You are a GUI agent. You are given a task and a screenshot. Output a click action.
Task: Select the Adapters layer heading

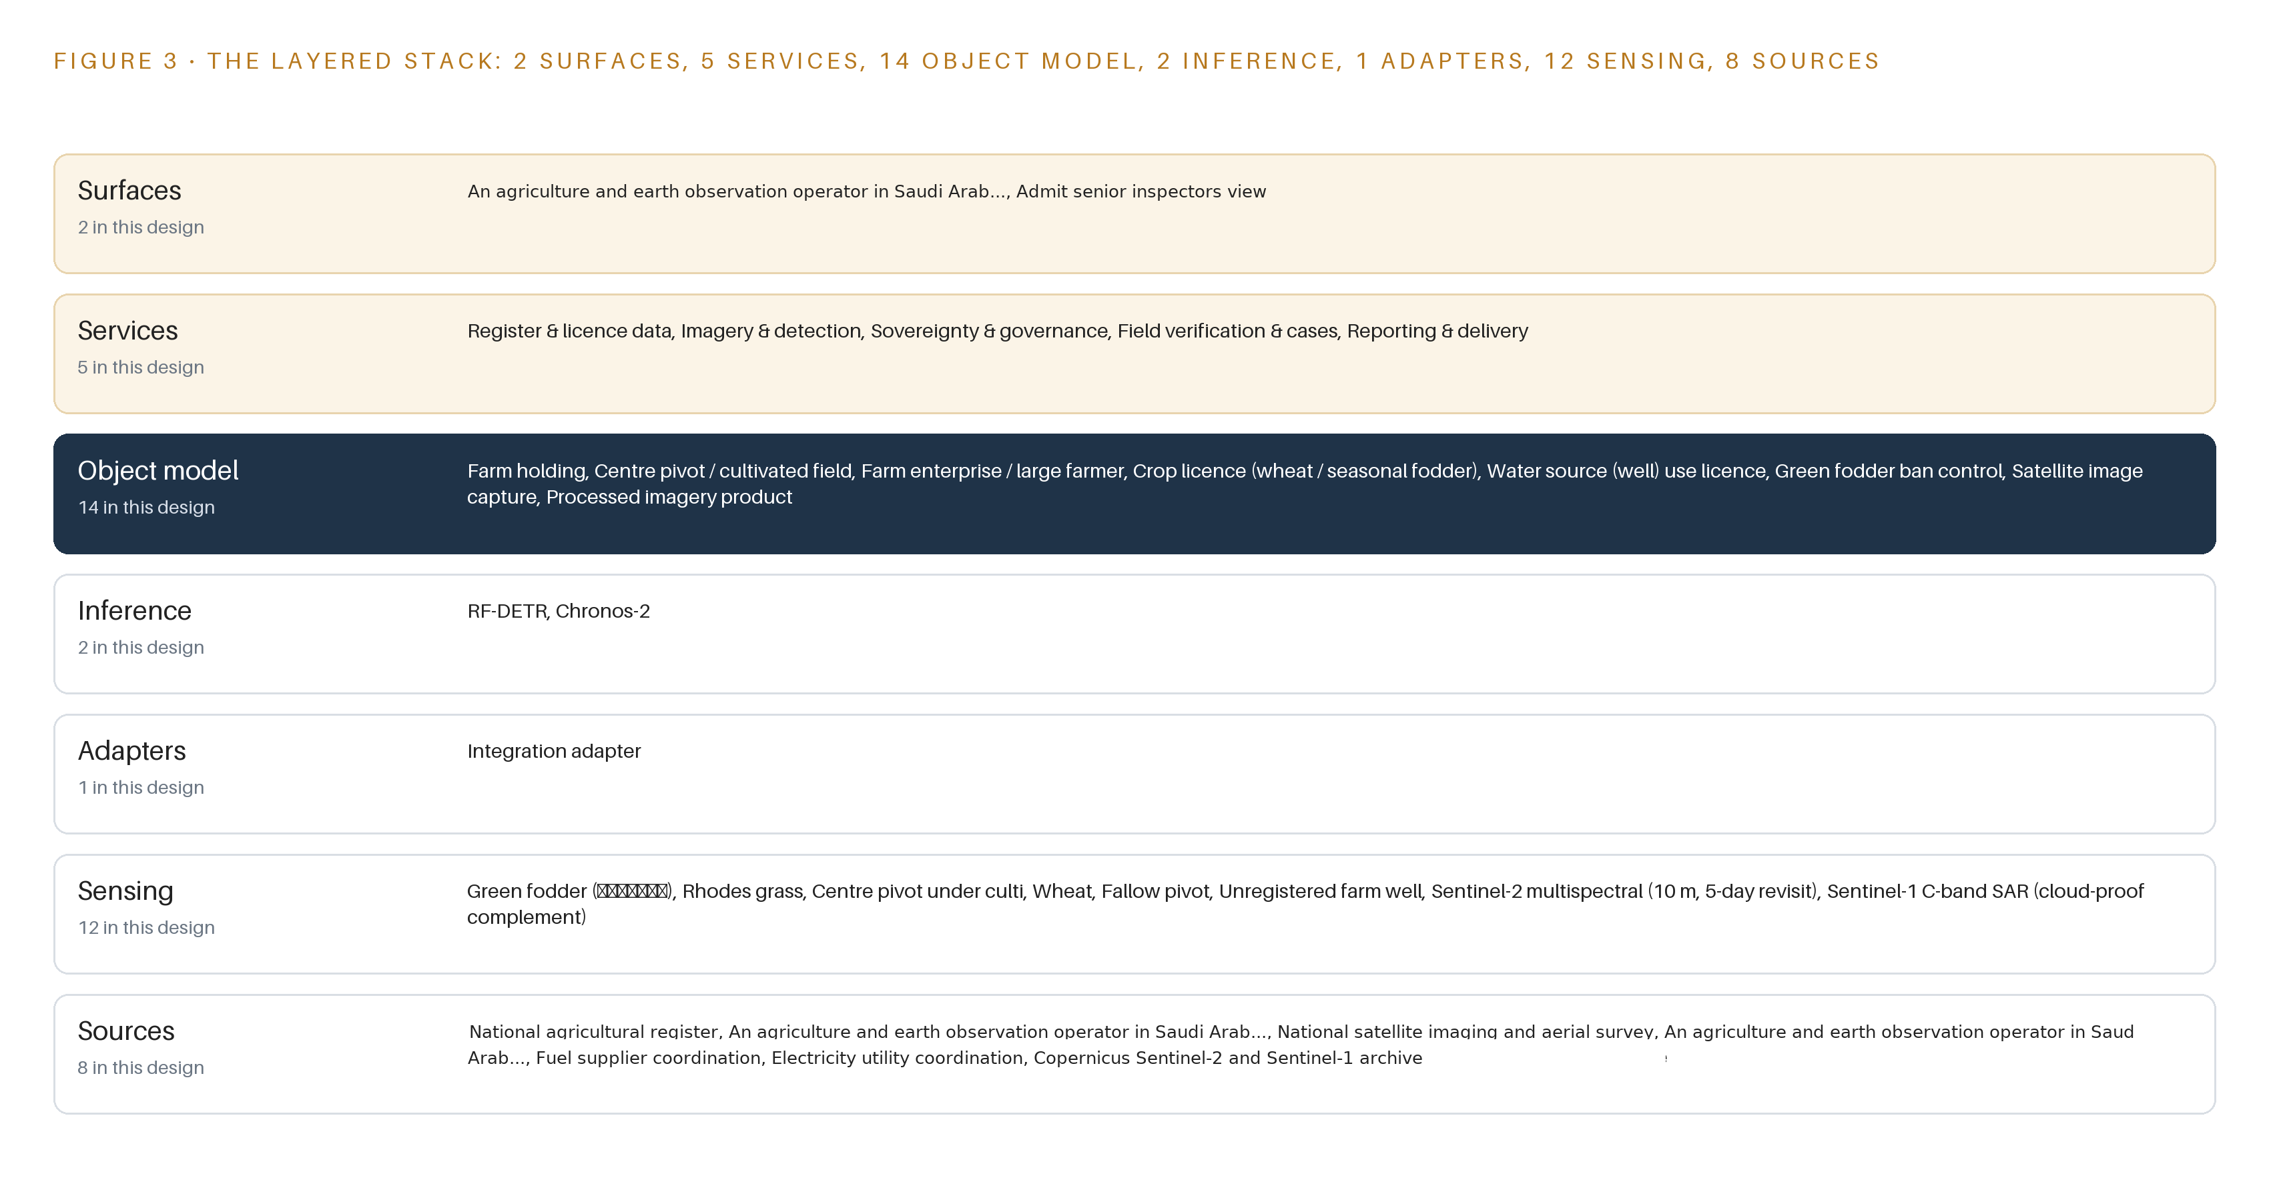click(132, 750)
